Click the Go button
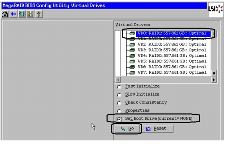The image size is (225, 145). click(127, 128)
